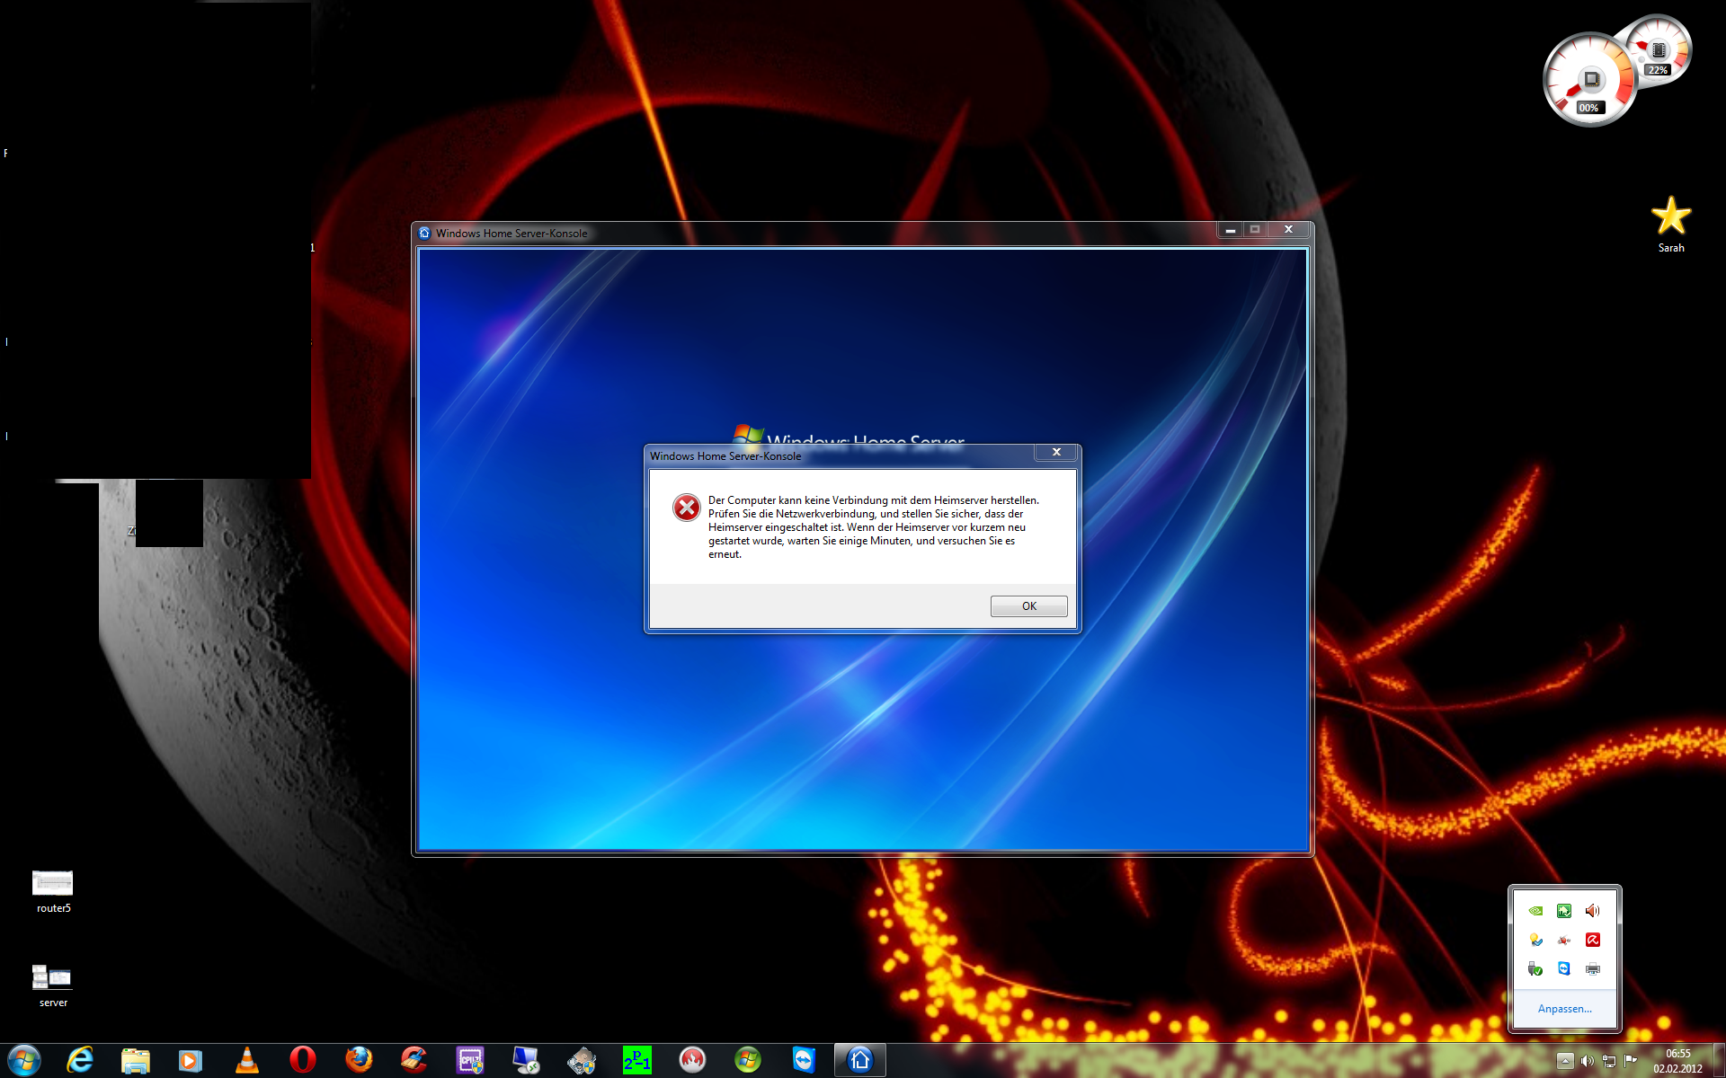Click the safely remove hardware USB icon
The image size is (1726, 1078).
pos(1535,968)
